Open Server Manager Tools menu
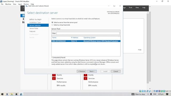This screenshot has width=171, height=96. [130, 7]
